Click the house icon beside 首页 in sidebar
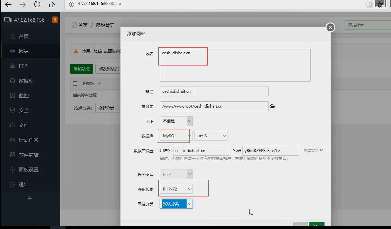Viewport: 391px width, 229px height. tap(13, 37)
